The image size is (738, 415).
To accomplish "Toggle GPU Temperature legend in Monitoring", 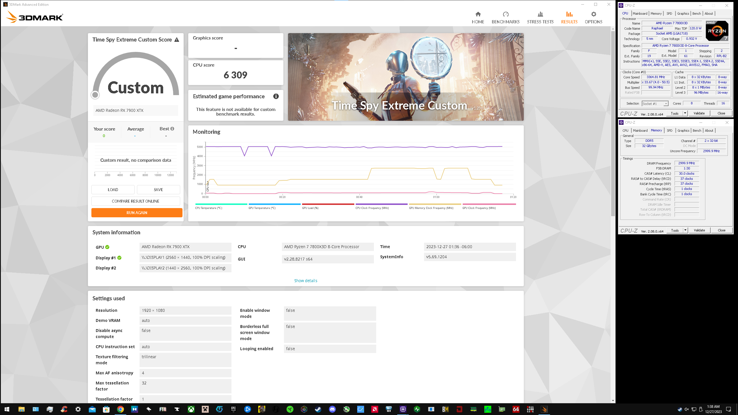I will pyautogui.click(x=274, y=206).
